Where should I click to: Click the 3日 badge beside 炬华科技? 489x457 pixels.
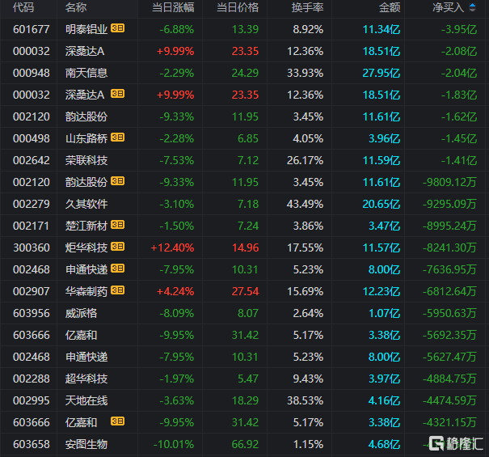coord(117,247)
